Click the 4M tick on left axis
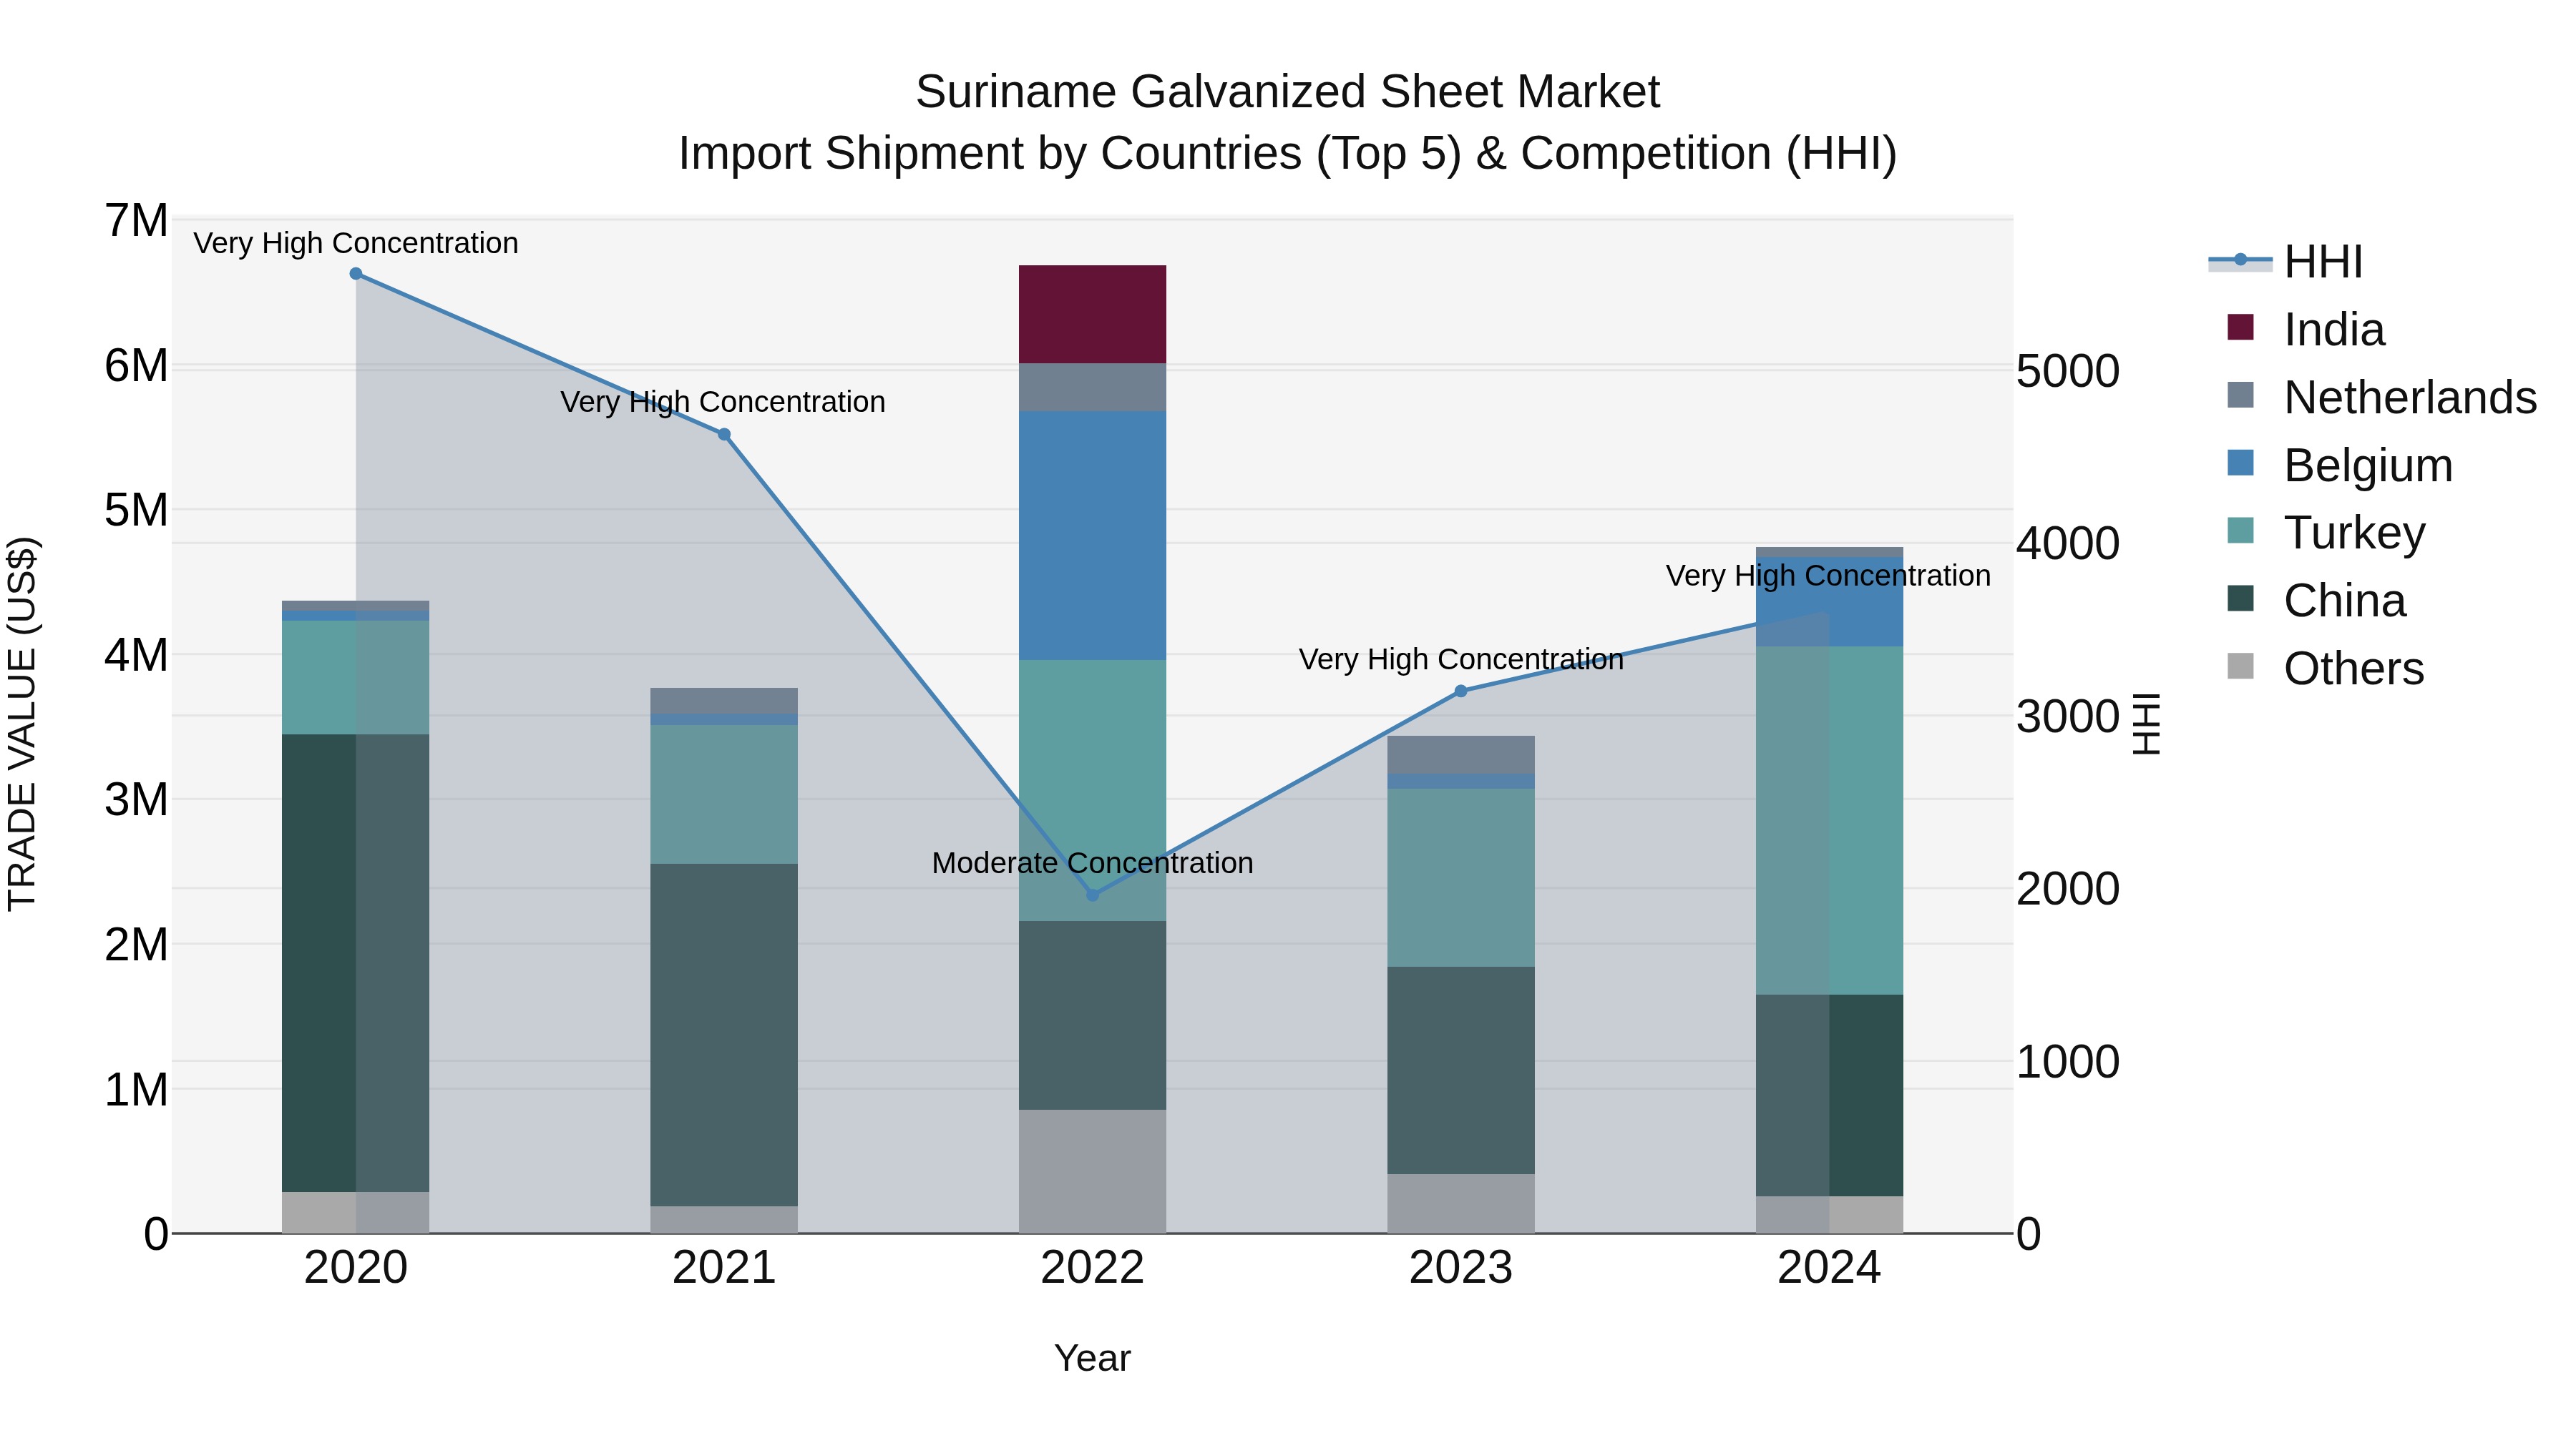The width and height of the screenshot is (2576, 1448). pos(137,656)
